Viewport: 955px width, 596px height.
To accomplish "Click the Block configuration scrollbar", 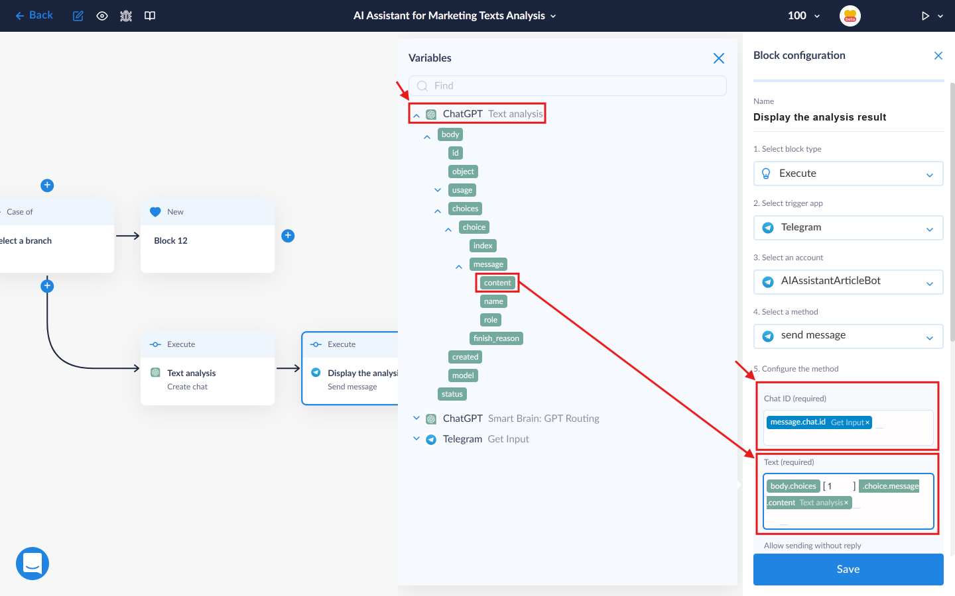I will (x=952, y=212).
